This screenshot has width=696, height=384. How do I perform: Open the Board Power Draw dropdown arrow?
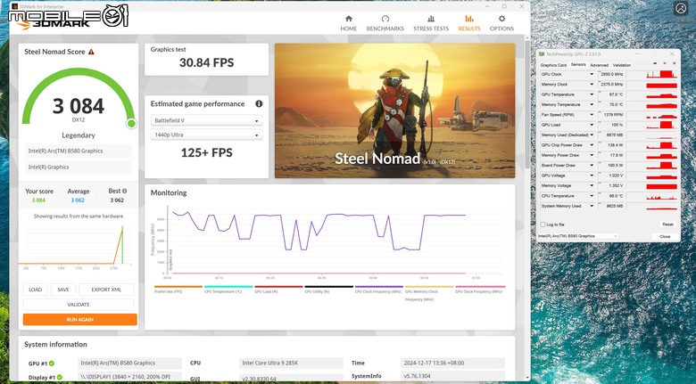click(x=592, y=166)
